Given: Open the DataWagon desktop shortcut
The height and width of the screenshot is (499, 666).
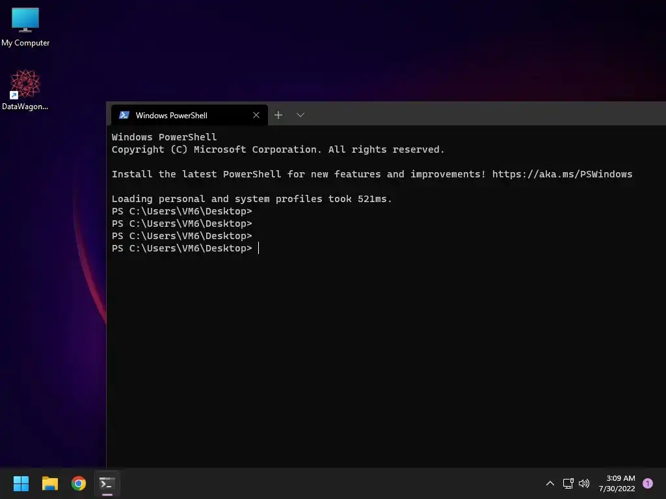Looking at the screenshot, I should coord(25,90).
